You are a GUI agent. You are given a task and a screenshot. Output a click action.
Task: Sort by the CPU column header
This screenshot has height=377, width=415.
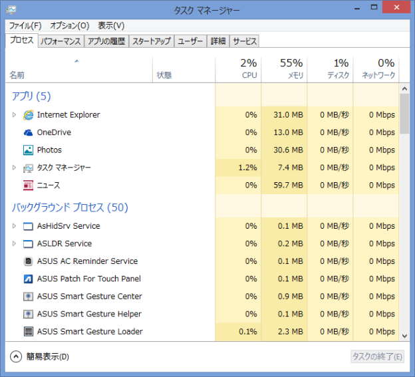[238, 70]
